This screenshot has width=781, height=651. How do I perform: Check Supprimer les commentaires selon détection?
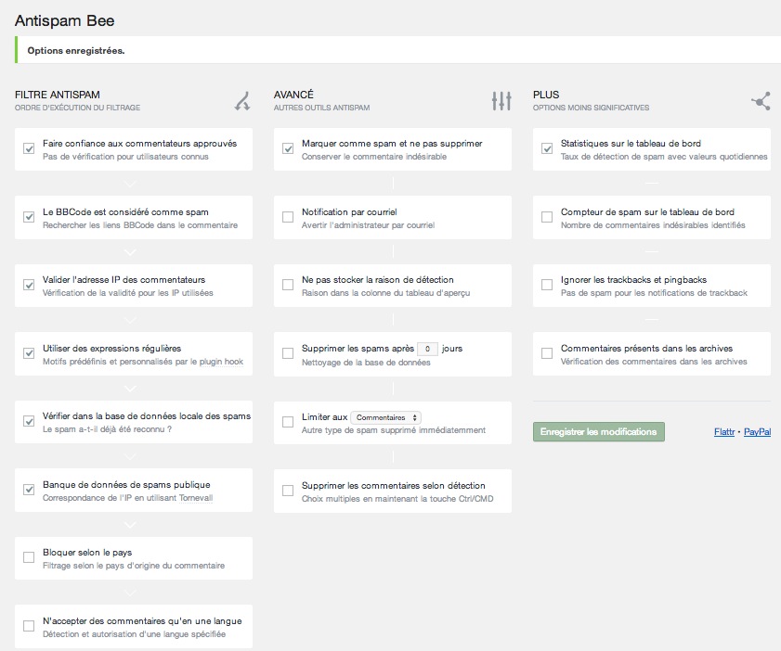point(288,490)
